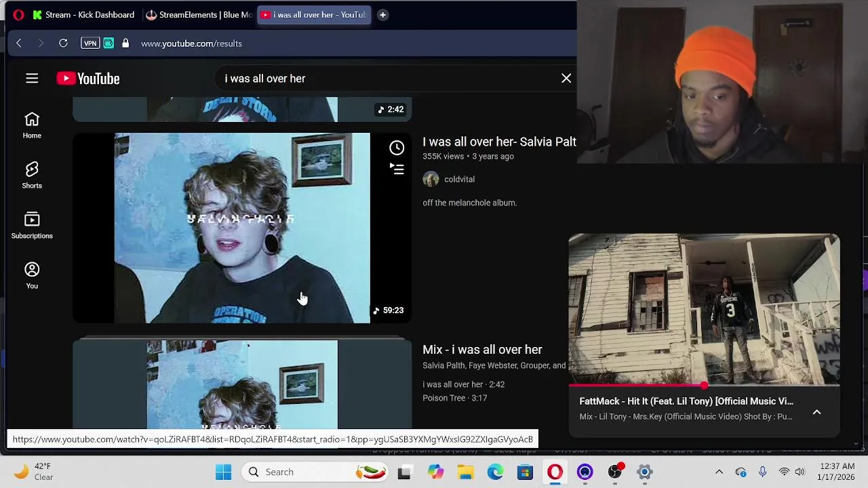
Task: Add Salvia Palth video to Watch later
Action: 397,148
